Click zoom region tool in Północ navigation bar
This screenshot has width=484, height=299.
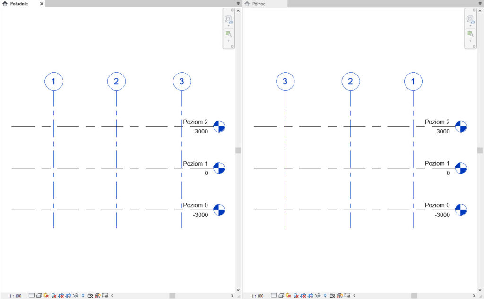pyautogui.click(x=470, y=34)
